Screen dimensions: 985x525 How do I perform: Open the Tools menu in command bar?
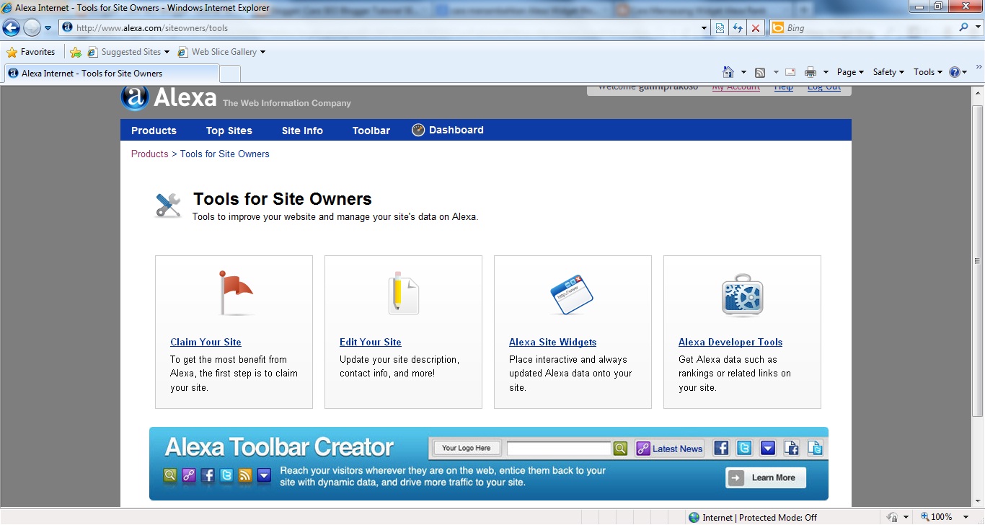928,72
